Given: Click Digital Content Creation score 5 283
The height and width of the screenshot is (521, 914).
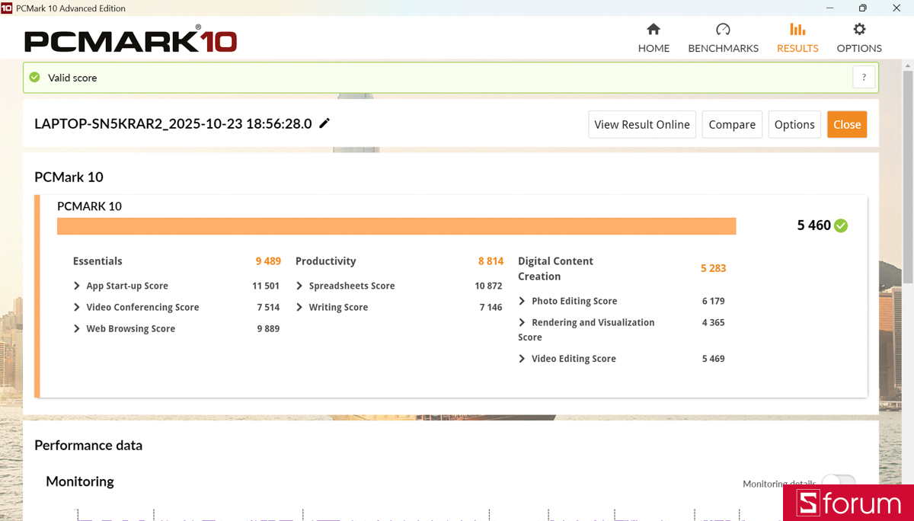Looking at the screenshot, I should 713,268.
